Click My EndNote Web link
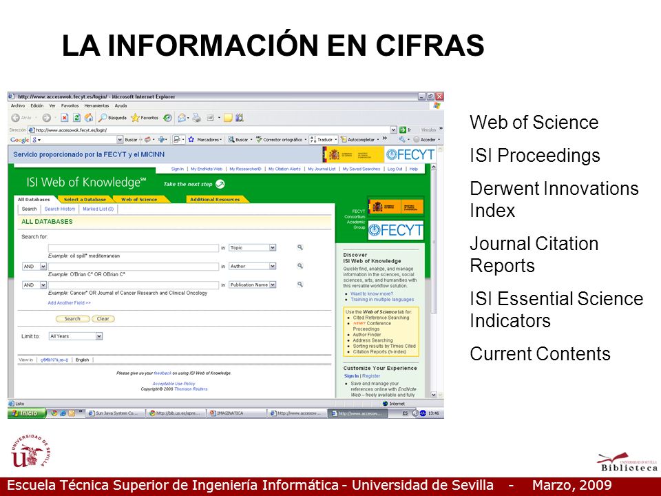The height and width of the screenshot is (496, 661). pos(207,169)
